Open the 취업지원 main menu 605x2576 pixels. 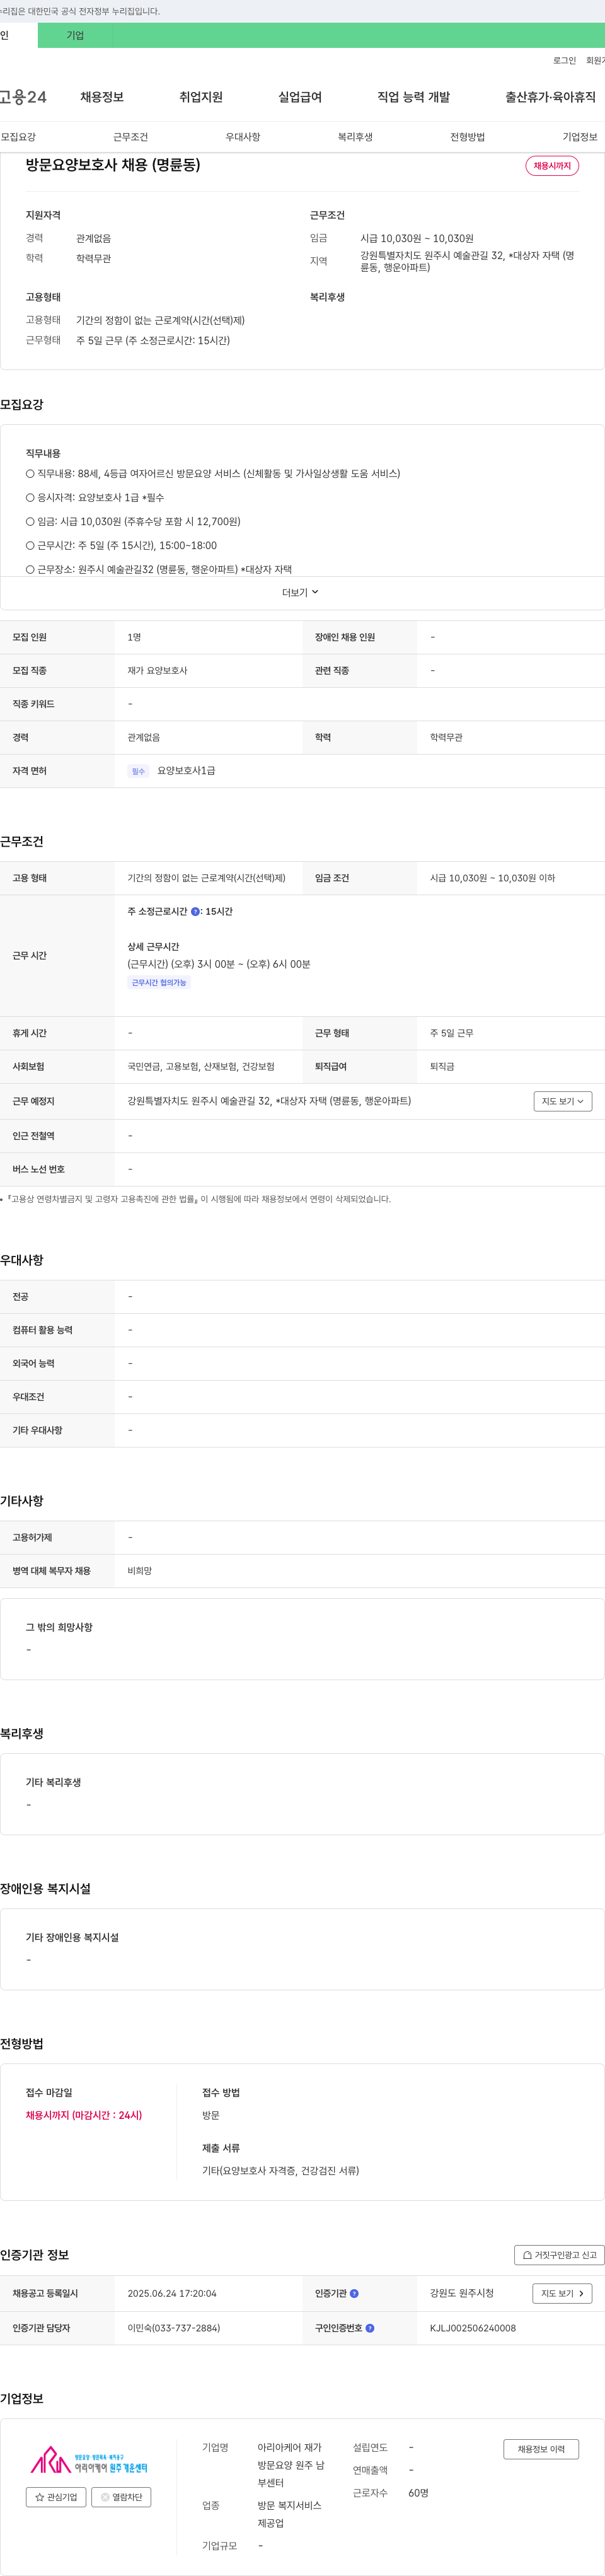click(201, 97)
